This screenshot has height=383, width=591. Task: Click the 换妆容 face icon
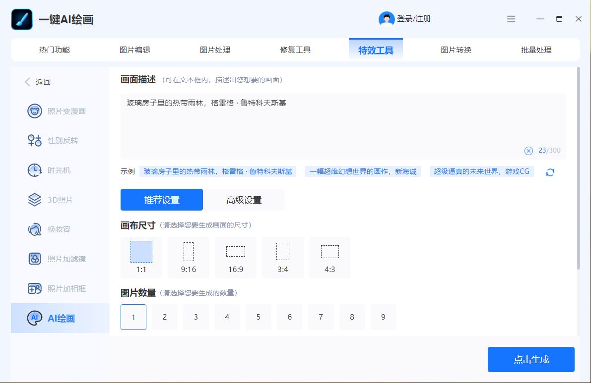(35, 229)
